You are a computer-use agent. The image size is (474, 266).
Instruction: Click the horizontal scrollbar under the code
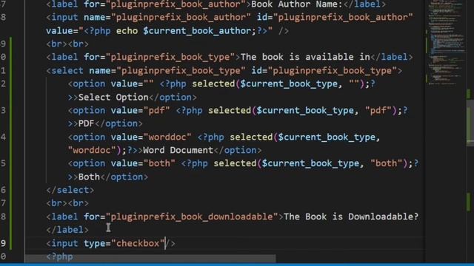150,259
